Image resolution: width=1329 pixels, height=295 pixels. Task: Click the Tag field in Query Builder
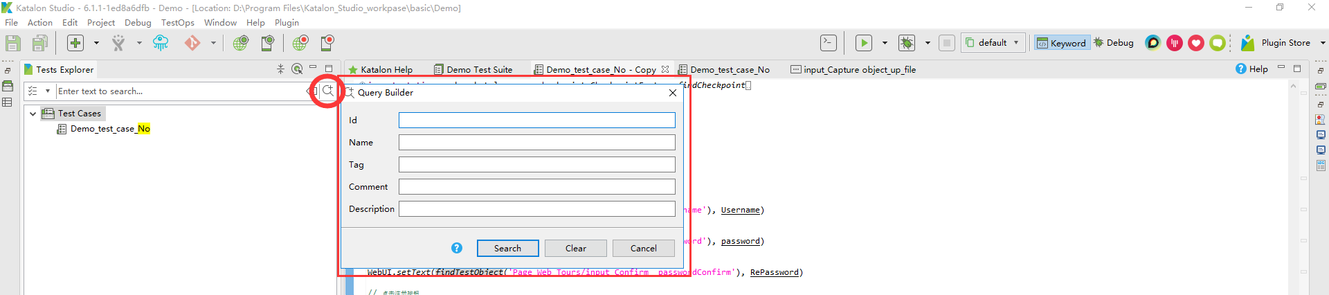click(x=536, y=165)
